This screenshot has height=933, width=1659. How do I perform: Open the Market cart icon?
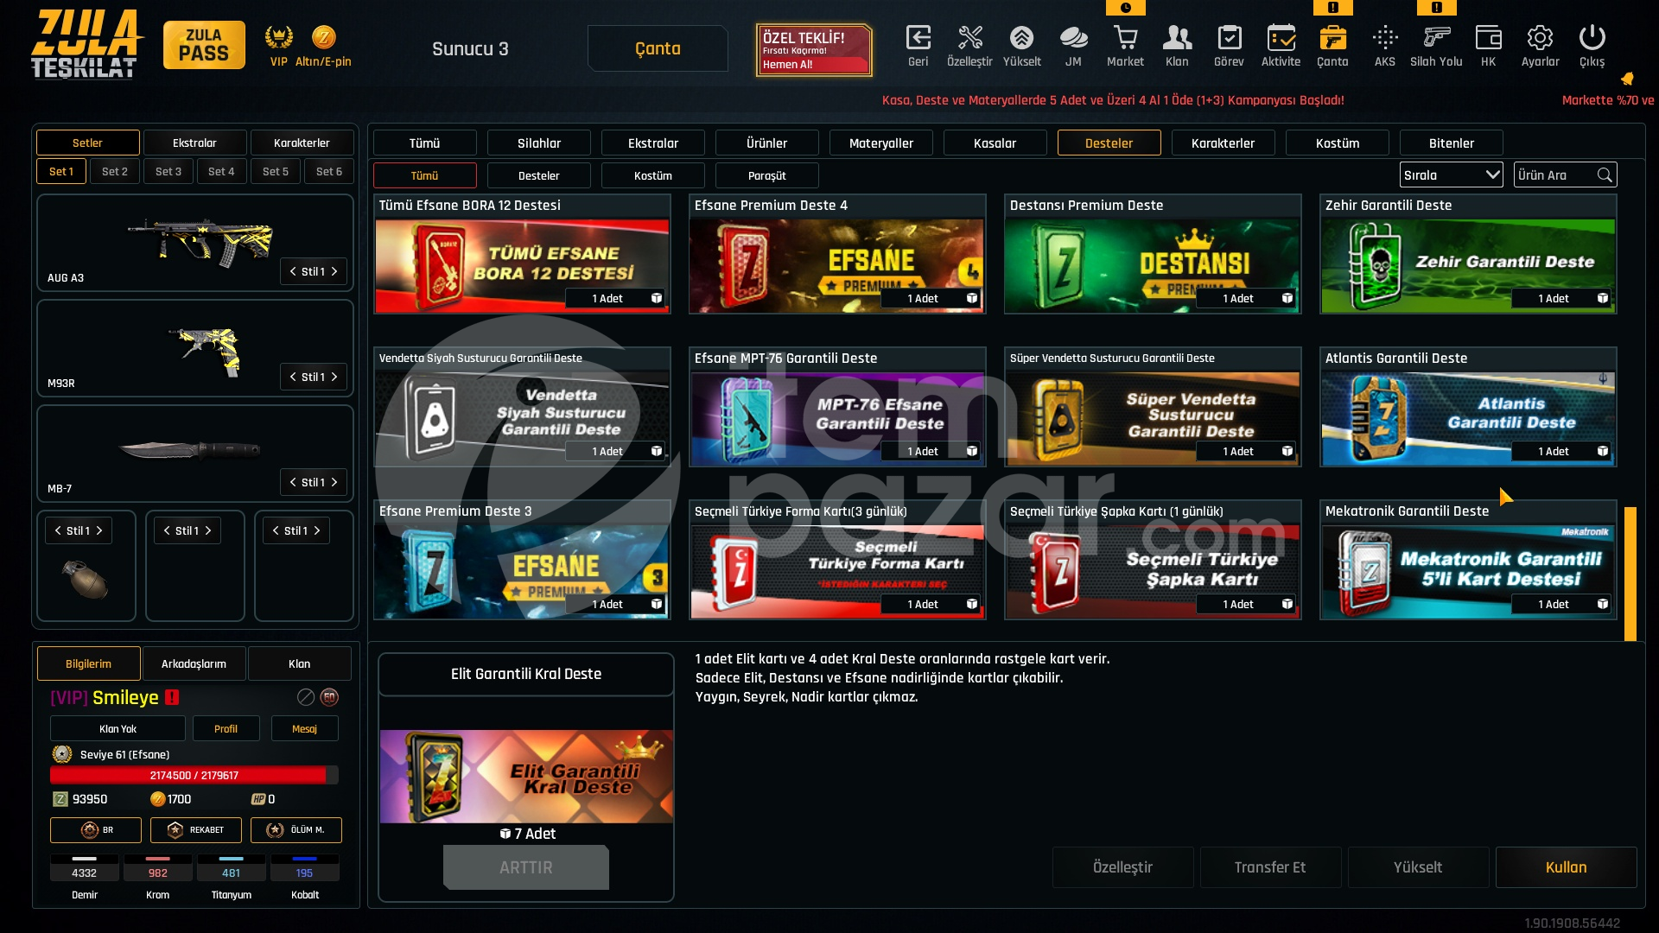[1125, 38]
